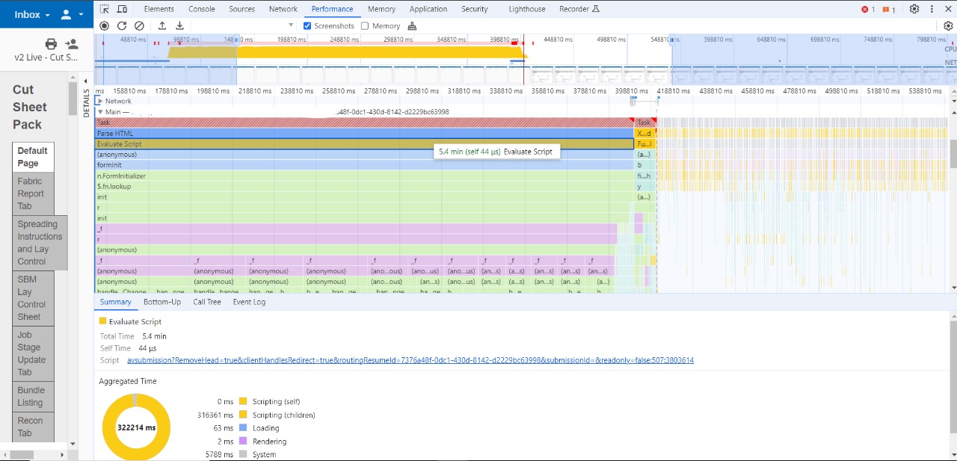This screenshot has width=957, height=461.
Task: Open the Fabric Report Tab page
Action: click(34, 194)
